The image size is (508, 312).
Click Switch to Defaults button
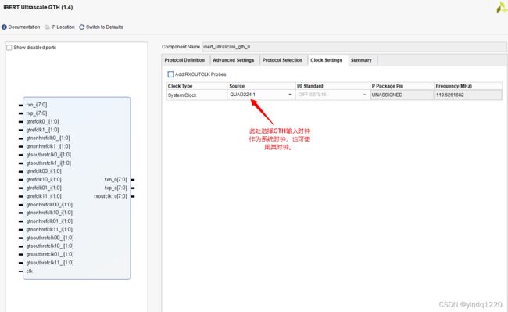105,27
